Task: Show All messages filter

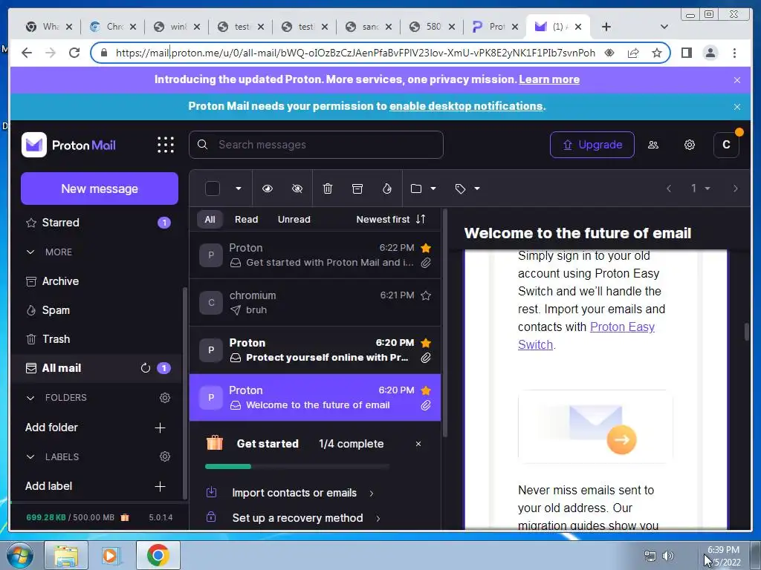Action: pos(210,219)
